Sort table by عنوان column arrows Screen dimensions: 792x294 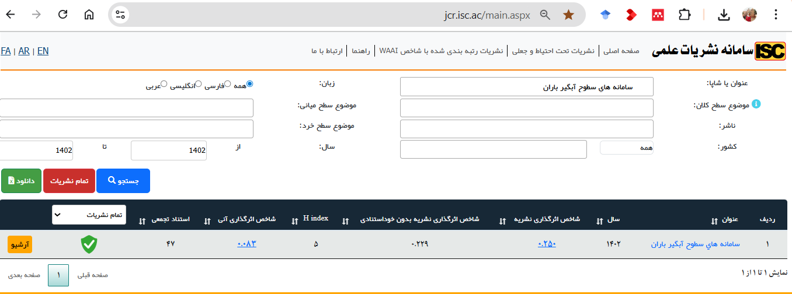coord(714,220)
